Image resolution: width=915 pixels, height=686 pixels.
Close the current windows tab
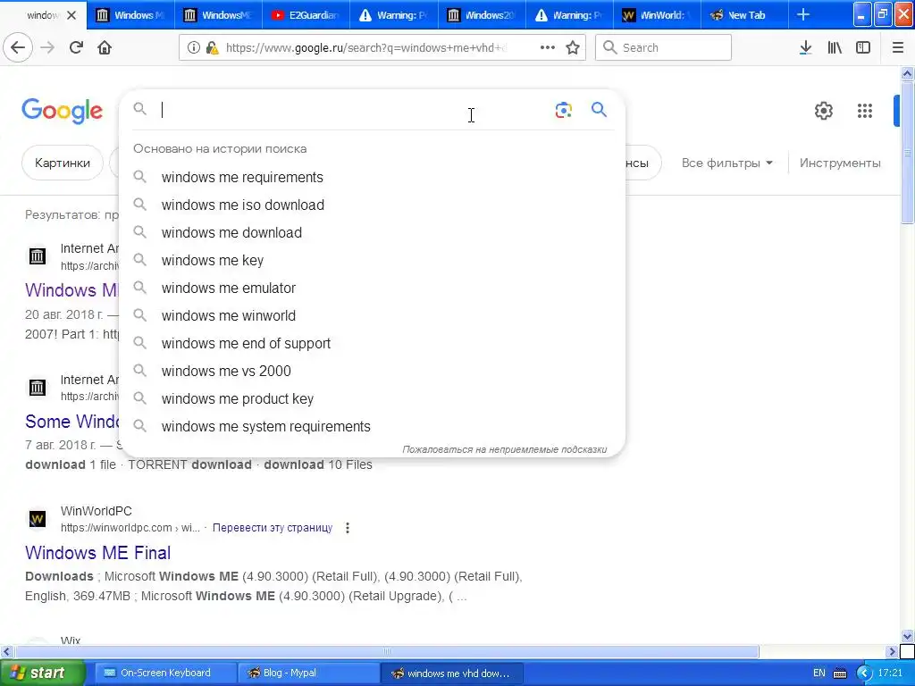71,15
